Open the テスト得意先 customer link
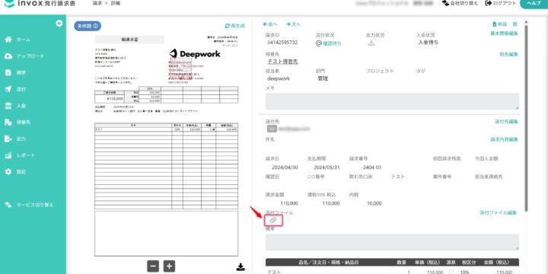Viewport: 548px width, 274px height. [282, 62]
